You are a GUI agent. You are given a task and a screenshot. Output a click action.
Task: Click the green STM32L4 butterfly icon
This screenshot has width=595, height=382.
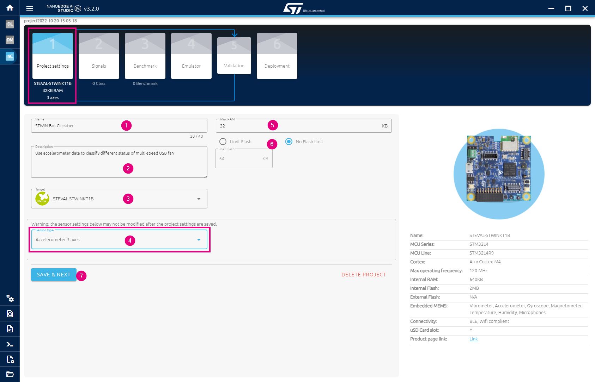42,199
